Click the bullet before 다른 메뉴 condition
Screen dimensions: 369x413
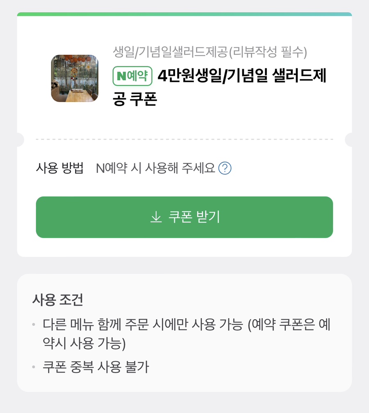tap(34, 326)
